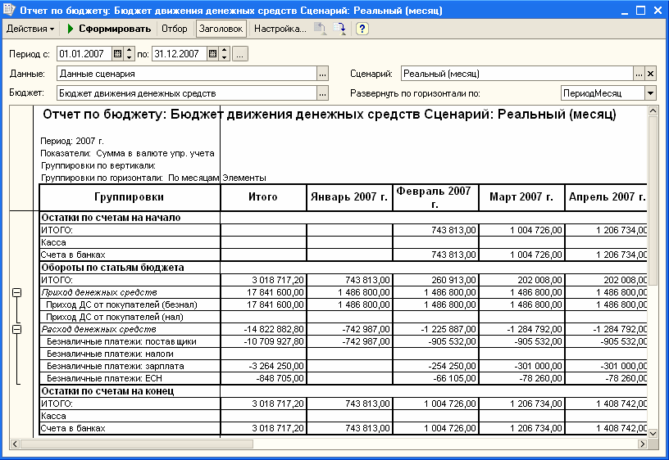Toggle the Заголовок button
Screen dimensions: 669x460
point(221,29)
